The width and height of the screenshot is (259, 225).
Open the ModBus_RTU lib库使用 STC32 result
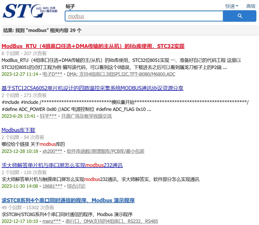point(93,46)
